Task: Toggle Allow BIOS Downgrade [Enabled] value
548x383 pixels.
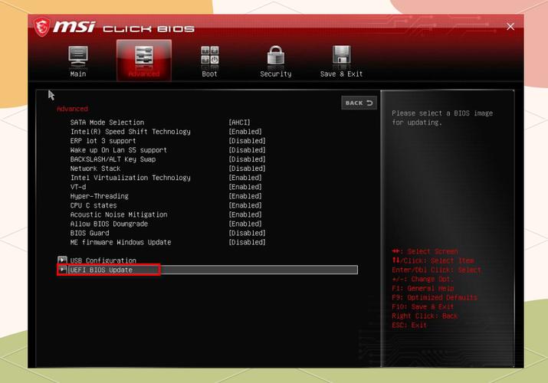Action: [x=245, y=224]
